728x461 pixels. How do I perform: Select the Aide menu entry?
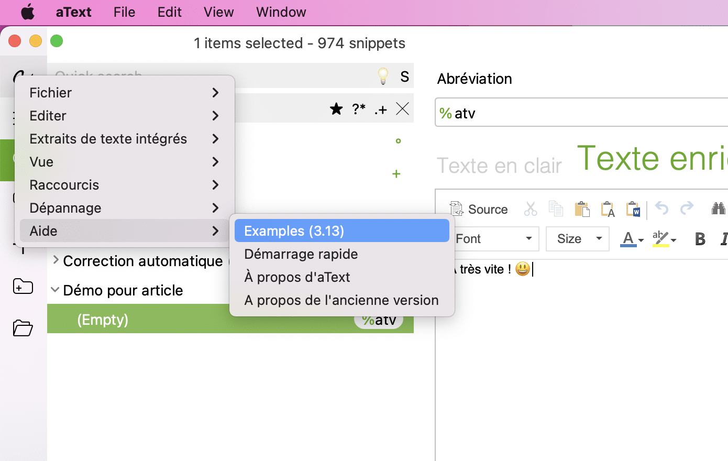[125, 231]
